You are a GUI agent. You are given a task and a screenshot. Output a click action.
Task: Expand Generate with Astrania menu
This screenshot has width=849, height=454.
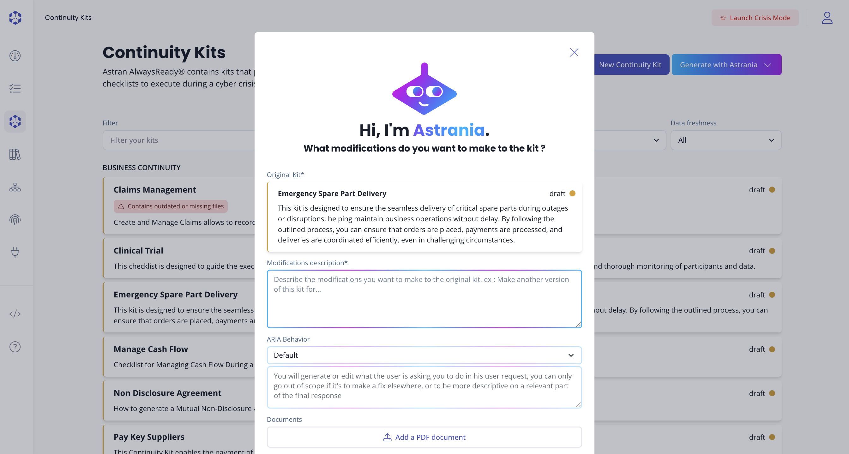click(726, 65)
